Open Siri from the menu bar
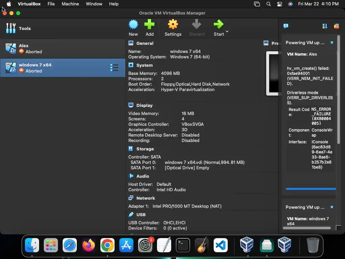The height and width of the screenshot is (259, 345). pos(290,4)
